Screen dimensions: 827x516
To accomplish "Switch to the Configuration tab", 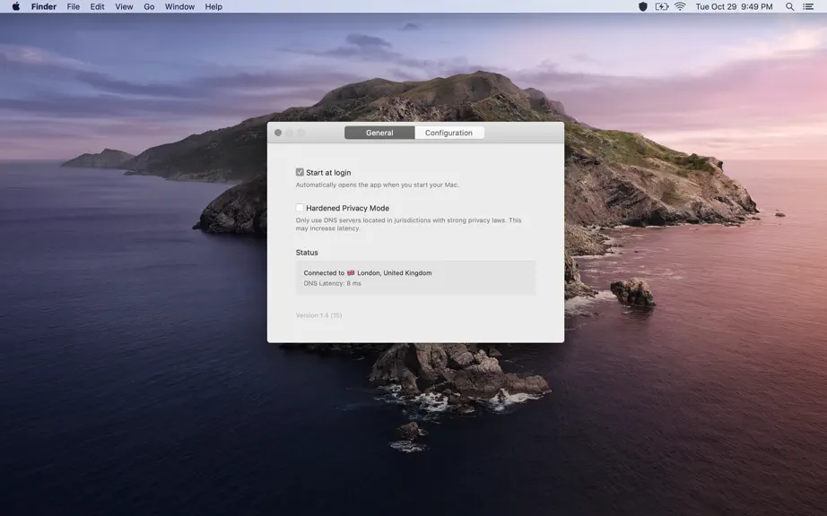I will [x=448, y=133].
